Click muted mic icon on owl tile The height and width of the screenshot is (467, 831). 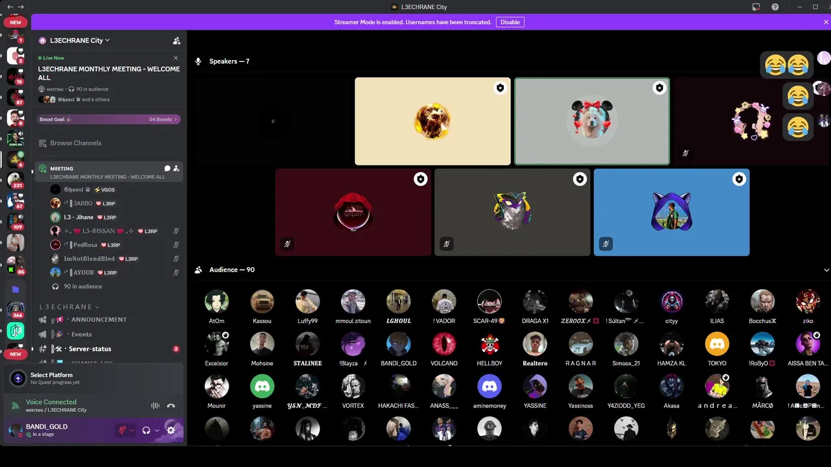pos(446,245)
